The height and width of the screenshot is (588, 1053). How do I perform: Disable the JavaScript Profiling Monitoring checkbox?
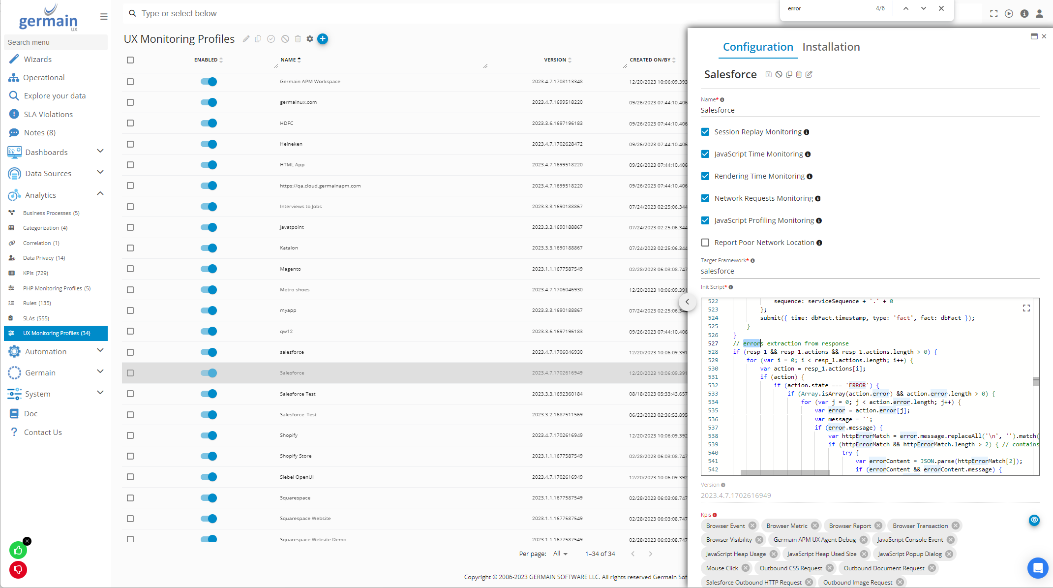click(705, 220)
